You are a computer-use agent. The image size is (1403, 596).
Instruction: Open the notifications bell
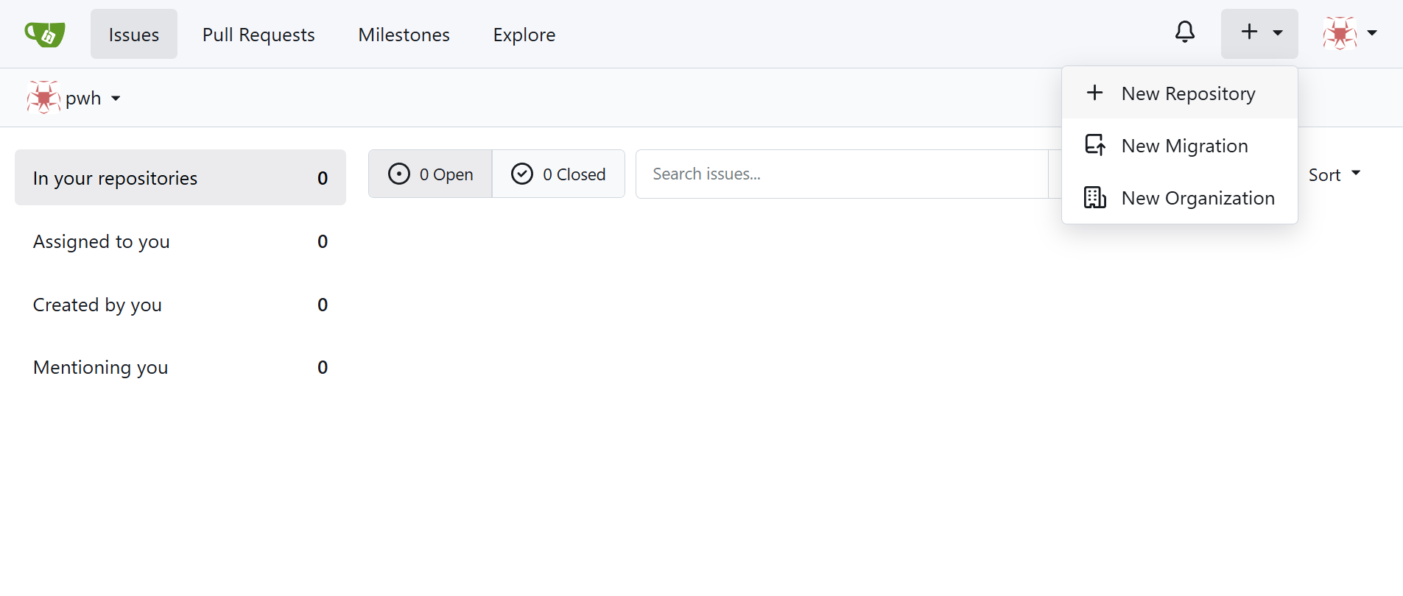tap(1184, 32)
